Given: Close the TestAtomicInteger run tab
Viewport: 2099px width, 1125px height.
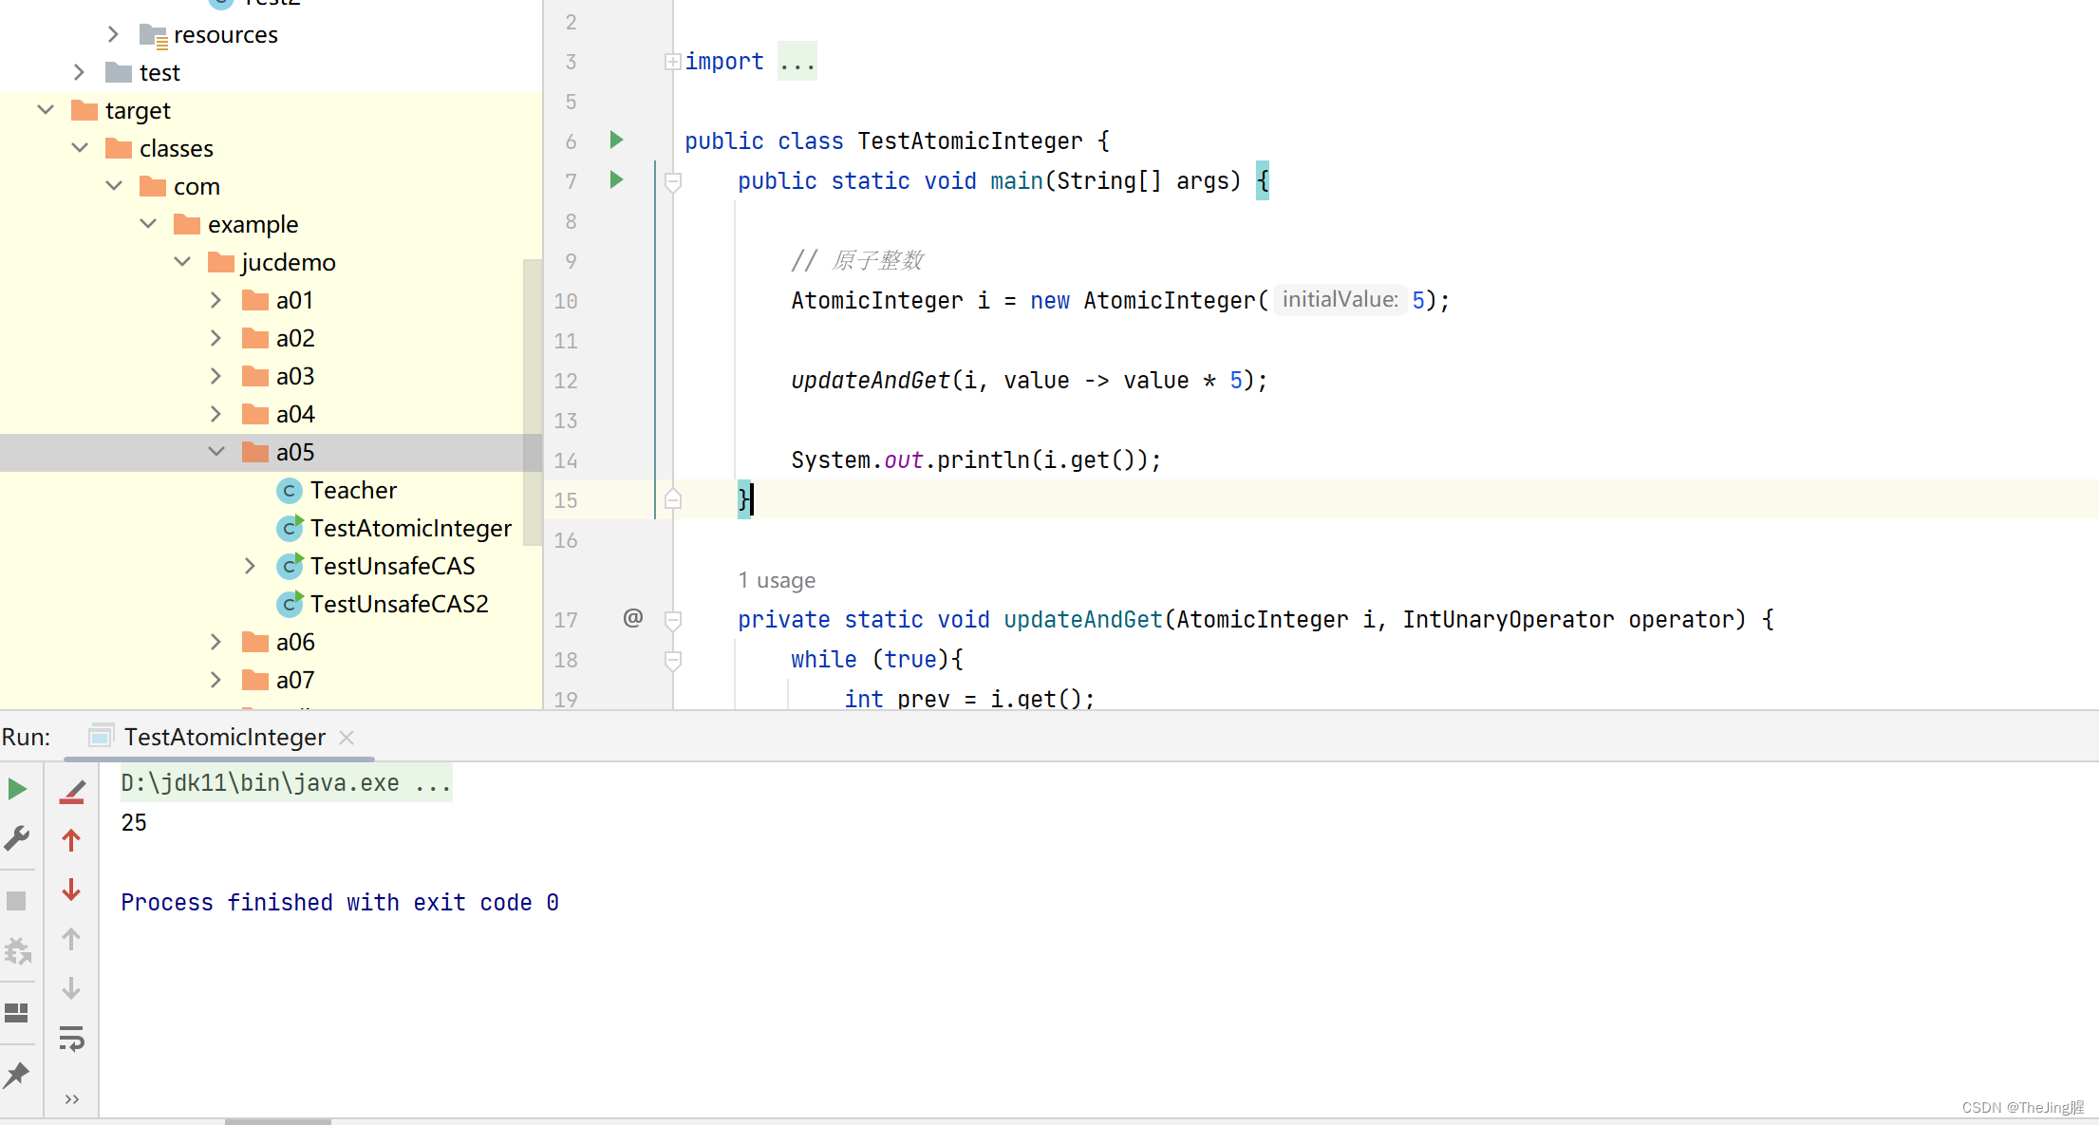Looking at the screenshot, I should pyautogui.click(x=347, y=738).
